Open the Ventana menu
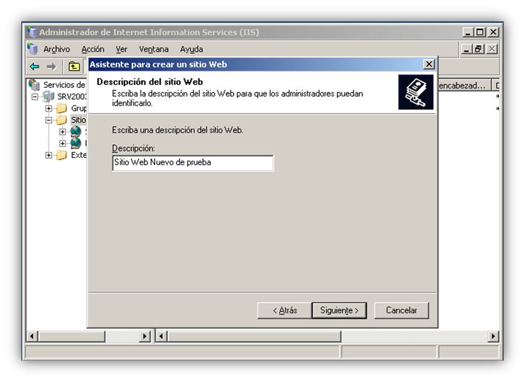 (154, 49)
